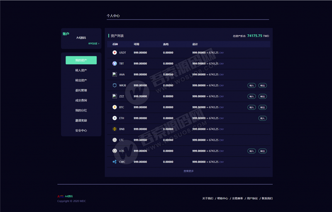Click the 可用 column header

(x=137, y=44)
